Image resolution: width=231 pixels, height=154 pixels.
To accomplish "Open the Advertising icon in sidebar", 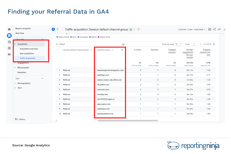I will [x=9, y=48].
